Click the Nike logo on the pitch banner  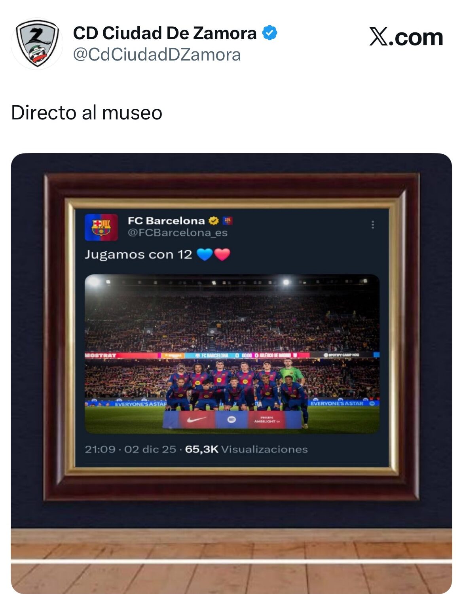[197, 420]
